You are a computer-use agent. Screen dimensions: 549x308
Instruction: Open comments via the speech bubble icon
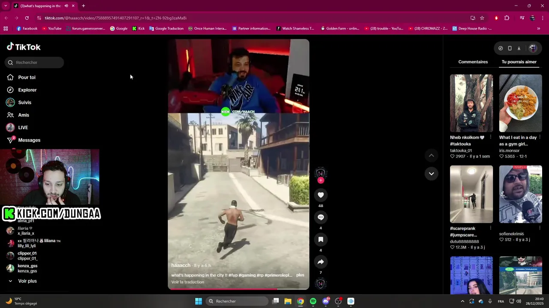click(x=320, y=217)
